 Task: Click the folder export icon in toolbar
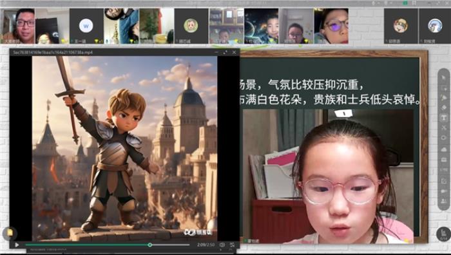click(x=444, y=181)
